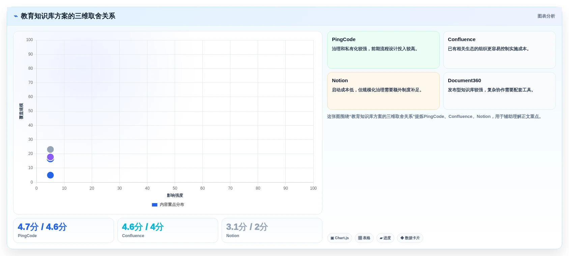Open the PingCode description card

pos(383,50)
